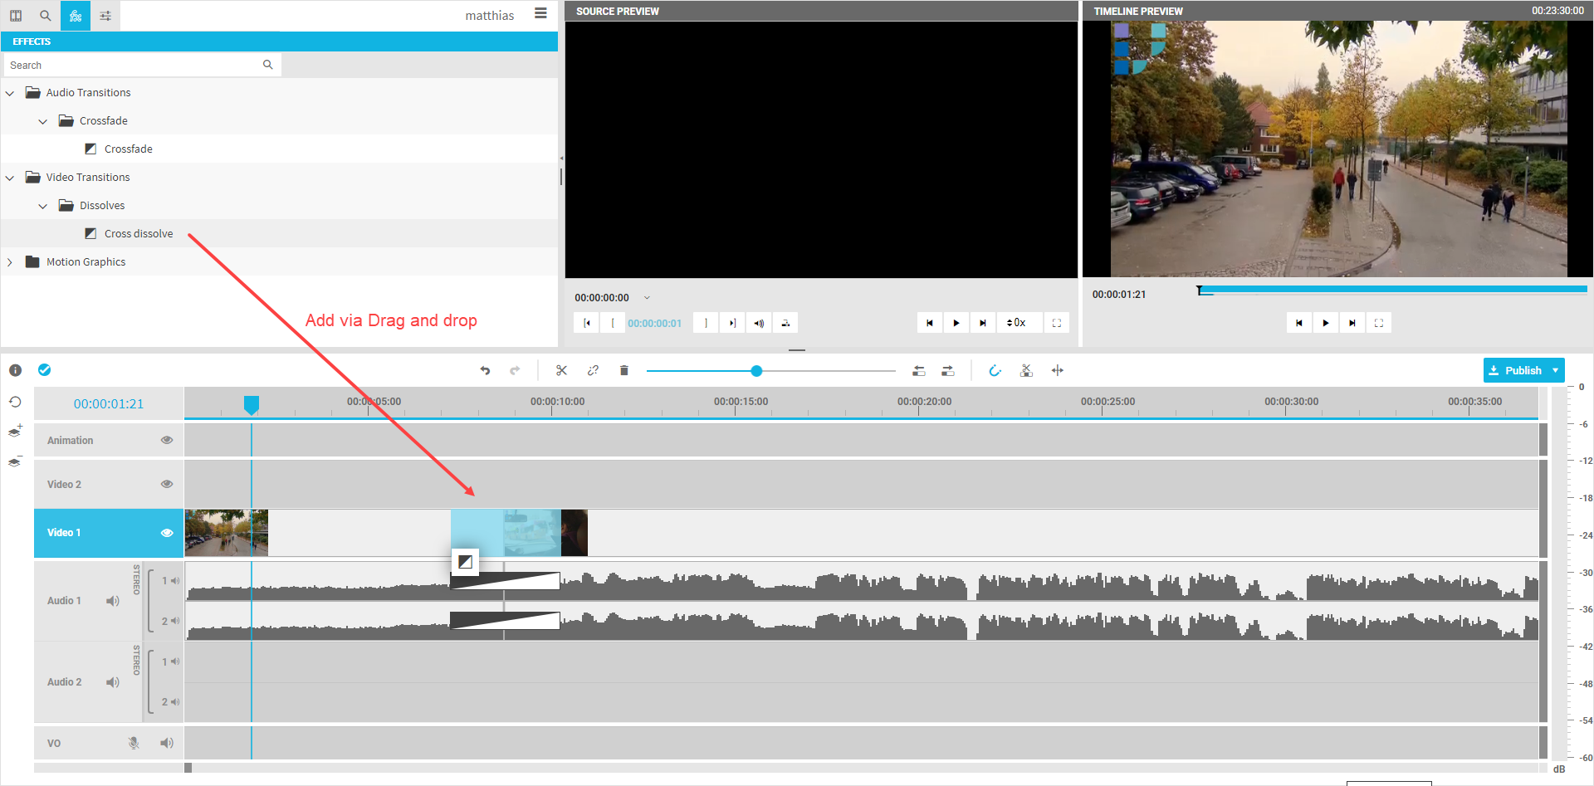Click the unlink clips icon
This screenshot has height=786, width=1594.
pyautogui.click(x=593, y=371)
